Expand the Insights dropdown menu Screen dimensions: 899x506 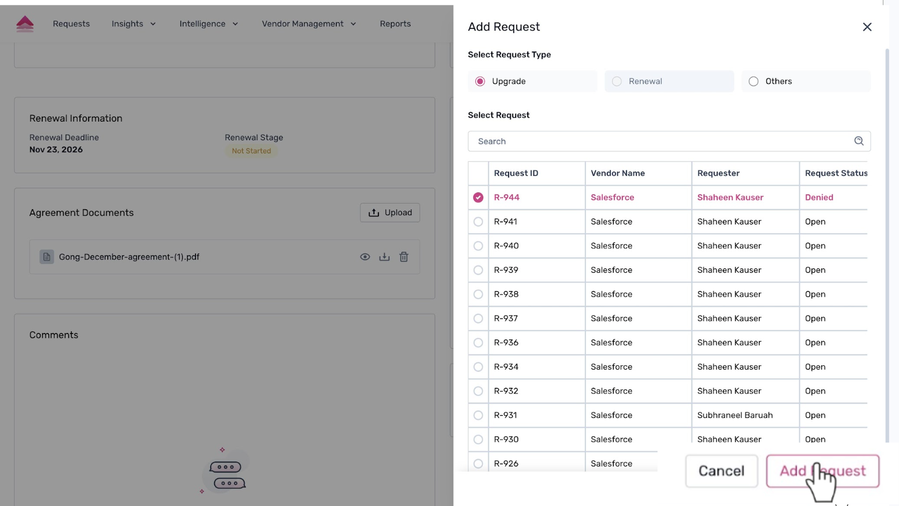134,24
